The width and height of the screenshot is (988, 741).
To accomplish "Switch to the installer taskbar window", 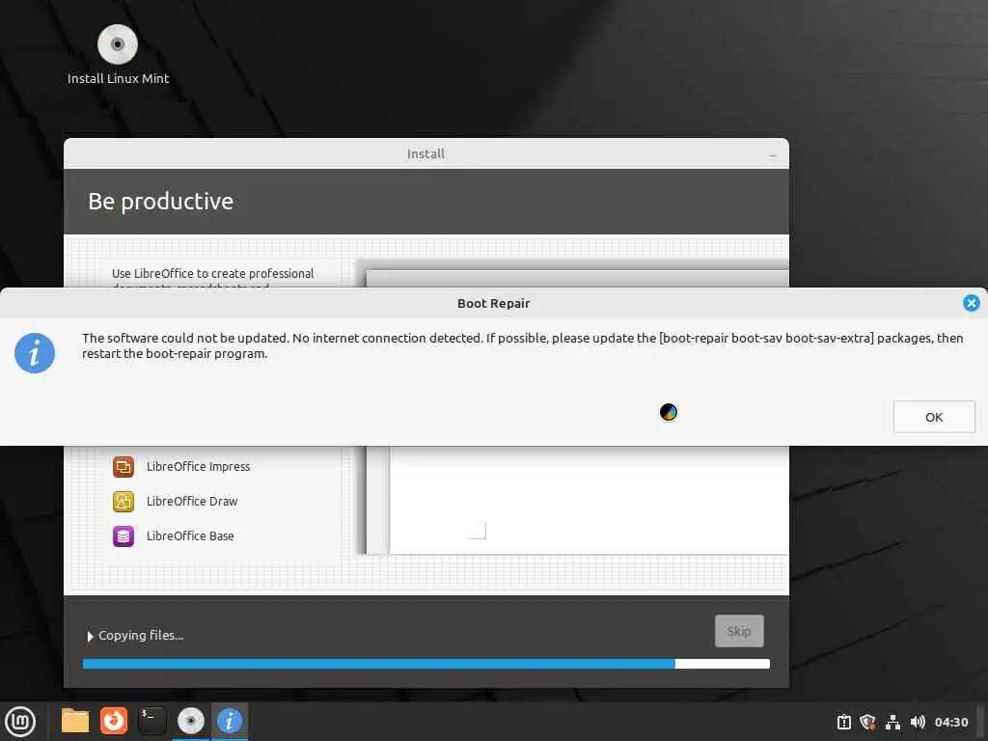I will 191,721.
